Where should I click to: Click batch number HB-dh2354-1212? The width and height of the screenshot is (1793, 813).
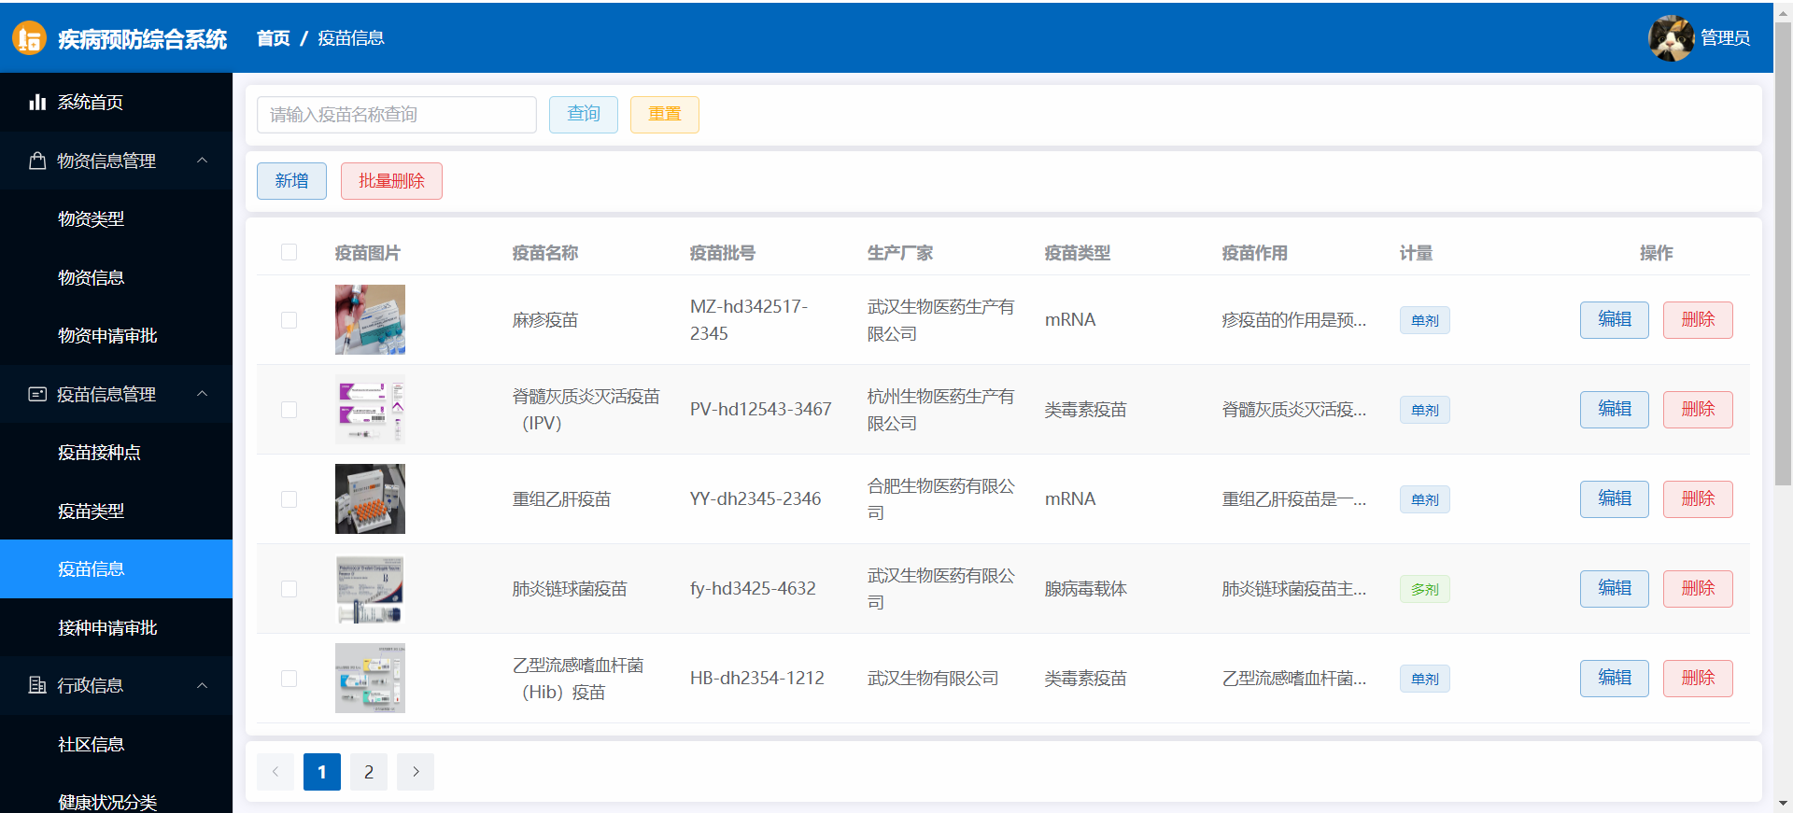pyautogui.click(x=757, y=678)
